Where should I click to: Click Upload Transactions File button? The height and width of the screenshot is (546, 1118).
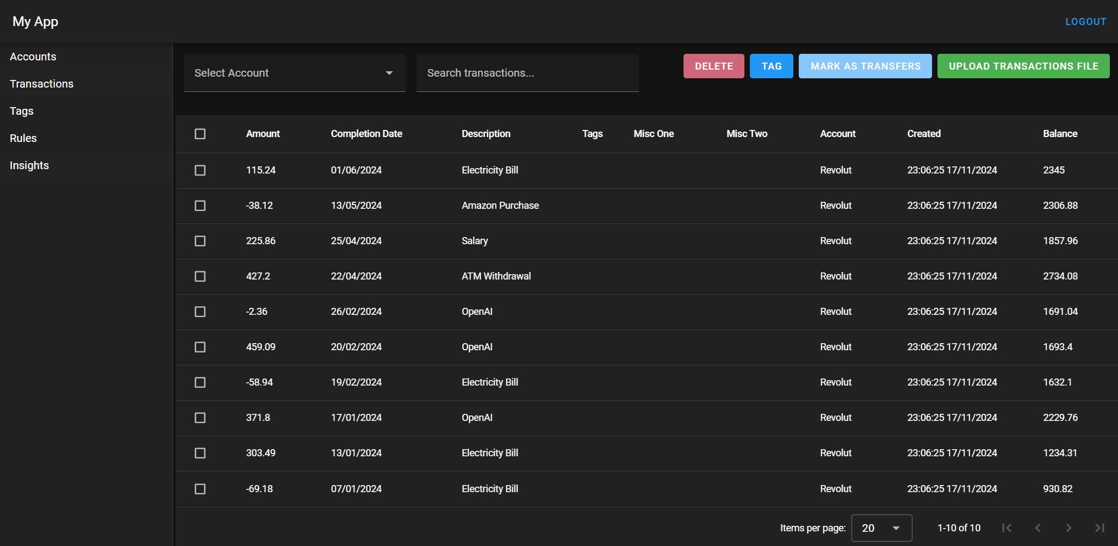[1023, 66]
